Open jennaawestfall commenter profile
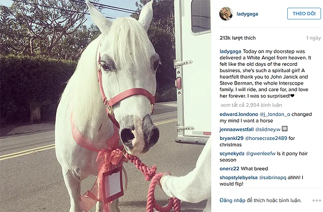The image size is (323, 212). tap(237, 129)
